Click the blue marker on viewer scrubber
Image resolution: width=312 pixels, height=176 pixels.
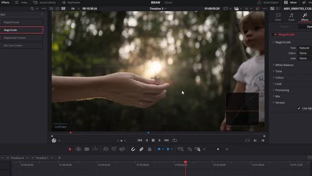tap(148, 132)
